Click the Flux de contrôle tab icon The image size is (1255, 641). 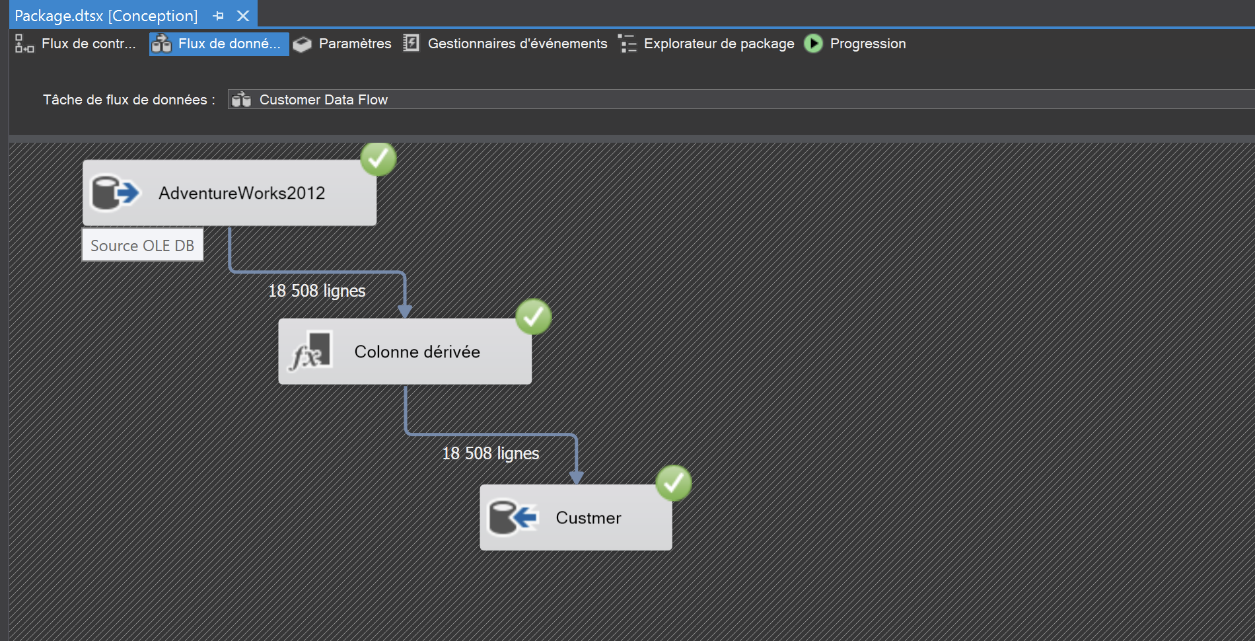click(23, 44)
